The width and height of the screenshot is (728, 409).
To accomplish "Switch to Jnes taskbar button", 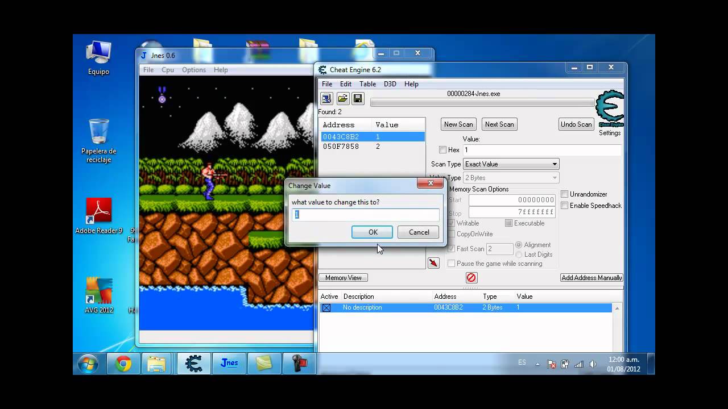I will [x=229, y=364].
